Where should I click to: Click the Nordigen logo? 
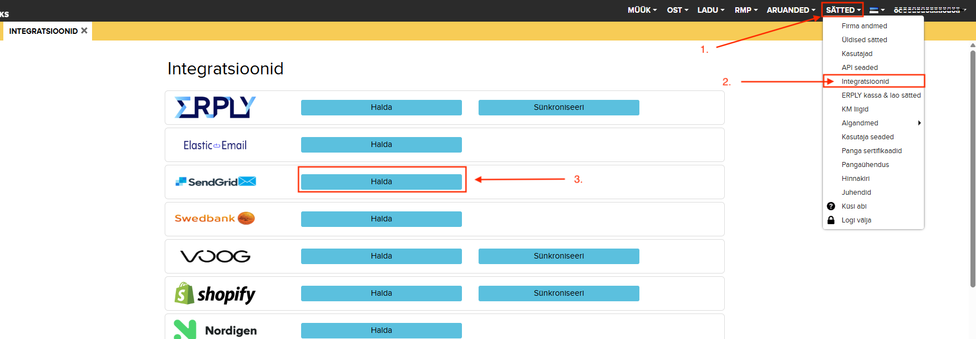[x=215, y=330]
